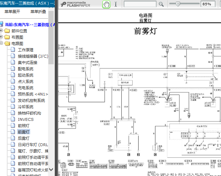Click the sidebar vertical scrollbar thumb

click(51, 37)
